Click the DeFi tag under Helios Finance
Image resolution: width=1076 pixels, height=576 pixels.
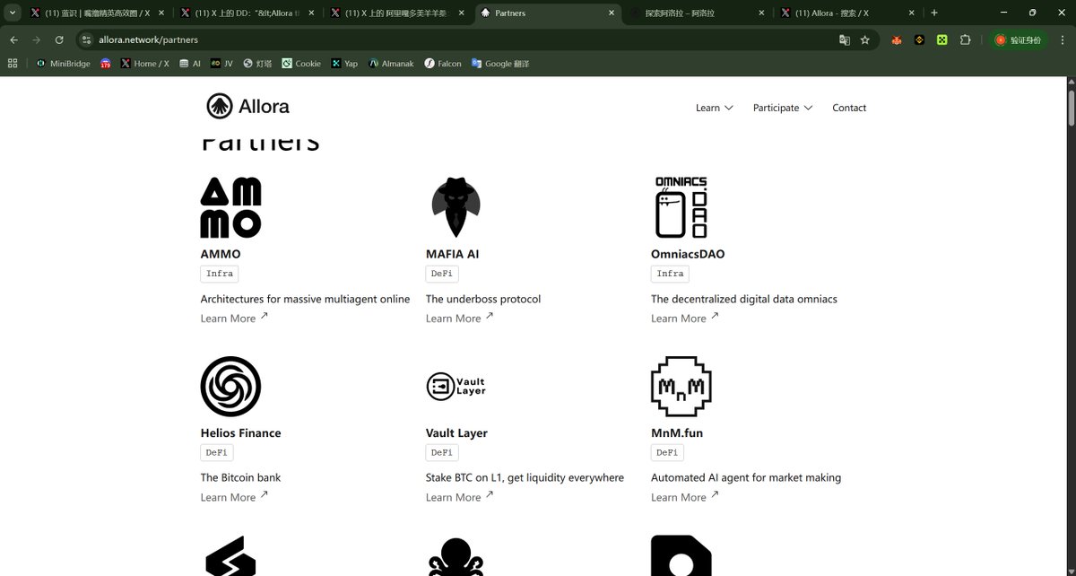click(217, 452)
